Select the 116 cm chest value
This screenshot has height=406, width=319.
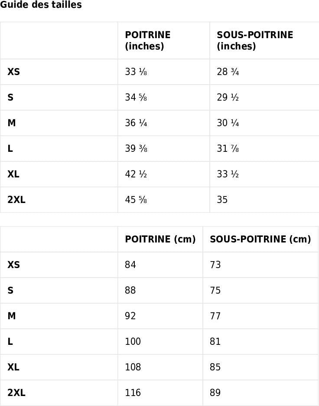133,393
